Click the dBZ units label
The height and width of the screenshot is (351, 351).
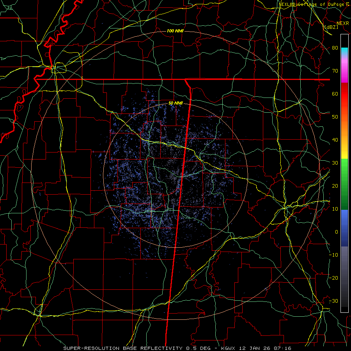pyautogui.click(x=331, y=27)
